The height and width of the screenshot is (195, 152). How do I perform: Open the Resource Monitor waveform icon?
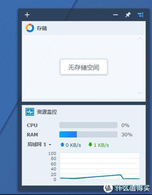[x=30, y=112]
